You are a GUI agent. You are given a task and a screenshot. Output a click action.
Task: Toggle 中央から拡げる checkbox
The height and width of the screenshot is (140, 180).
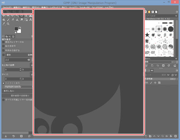pyautogui.click(x=4, y=50)
